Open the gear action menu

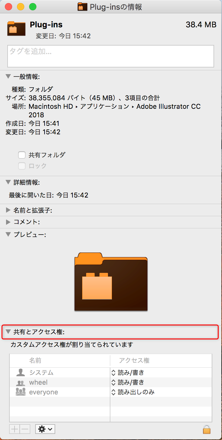45,429
